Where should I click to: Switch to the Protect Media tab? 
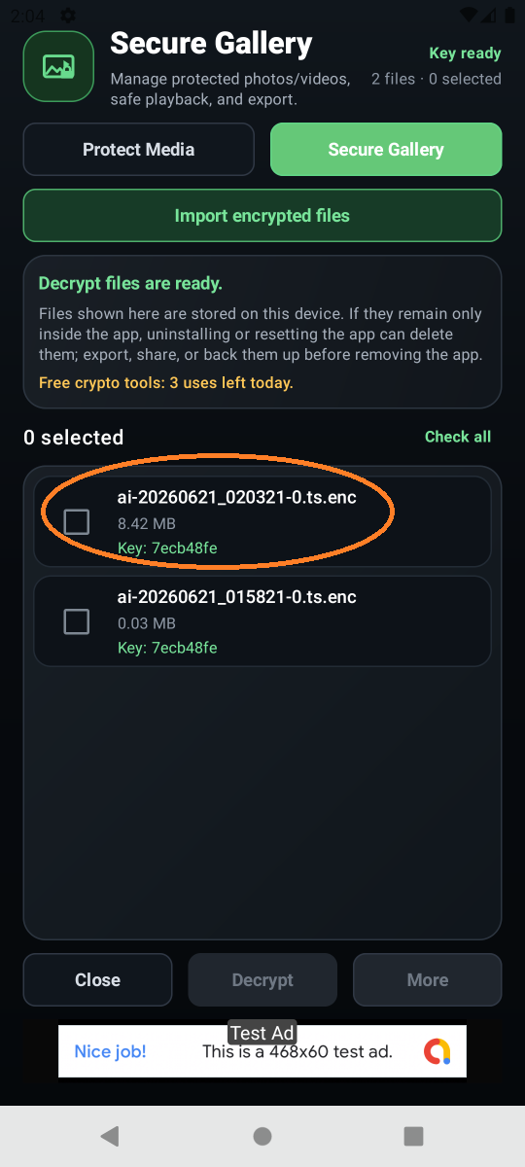pyautogui.click(x=139, y=150)
